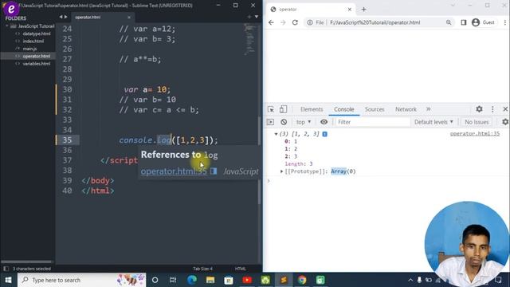Viewport: 510px width, 287px height.
Task: Open operator.html:35 reference link in popup
Action: tap(174, 171)
